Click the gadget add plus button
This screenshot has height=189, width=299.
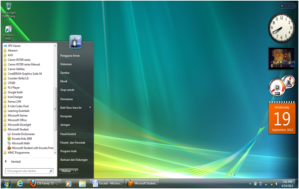pos(282,6)
